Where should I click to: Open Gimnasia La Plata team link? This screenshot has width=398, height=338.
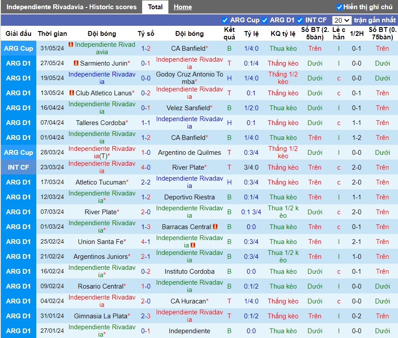[x=101, y=316]
